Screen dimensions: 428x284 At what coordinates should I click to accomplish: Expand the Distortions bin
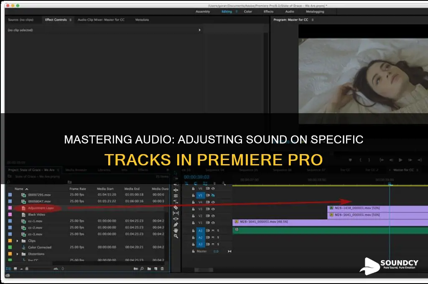point(17,254)
